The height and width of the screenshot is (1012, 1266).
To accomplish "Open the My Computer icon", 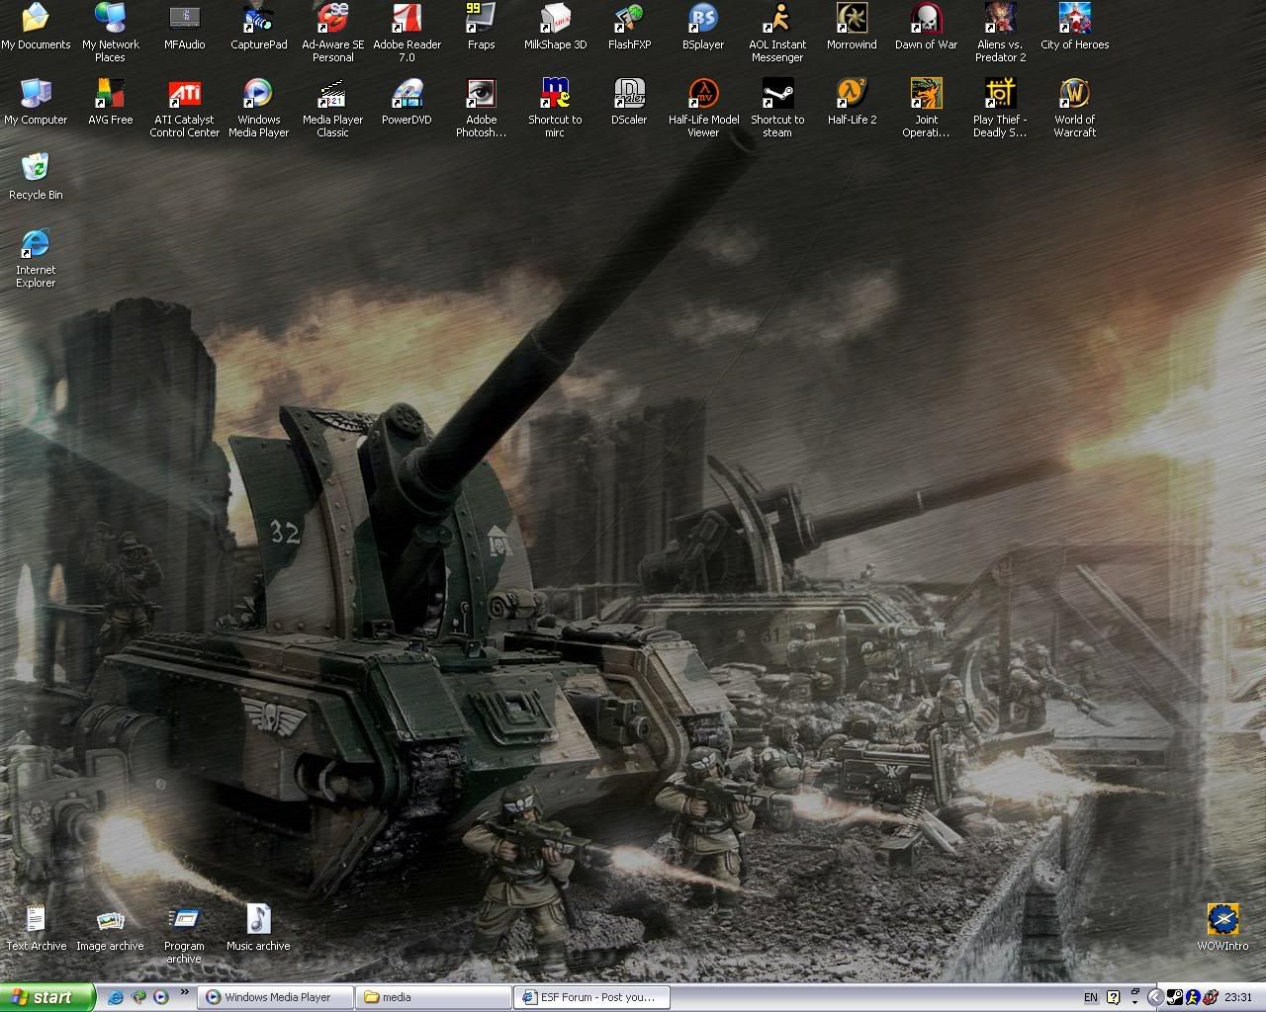I will coord(36,102).
